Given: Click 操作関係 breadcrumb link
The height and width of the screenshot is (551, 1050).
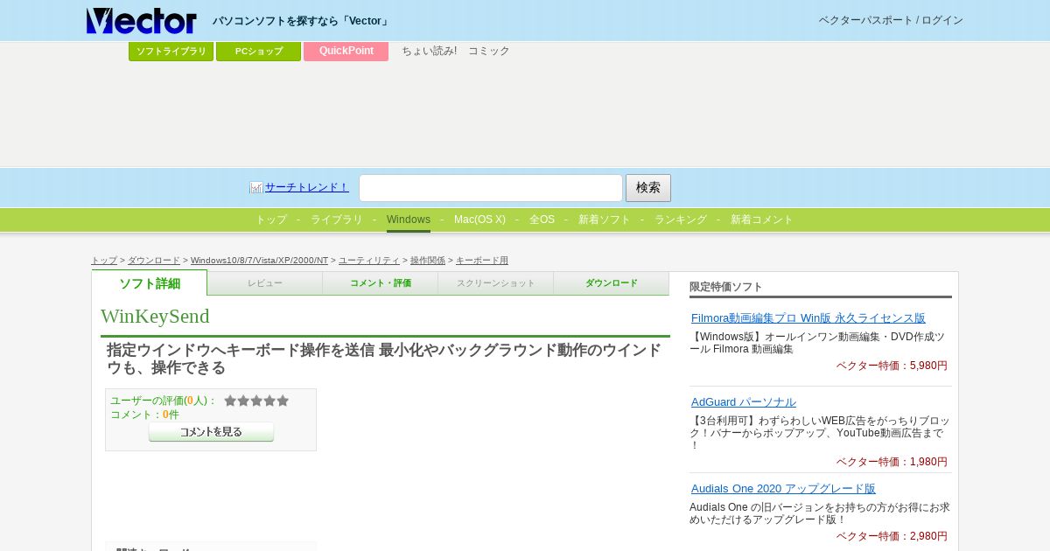Looking at the screenshot, I should (x=428, y=261).
